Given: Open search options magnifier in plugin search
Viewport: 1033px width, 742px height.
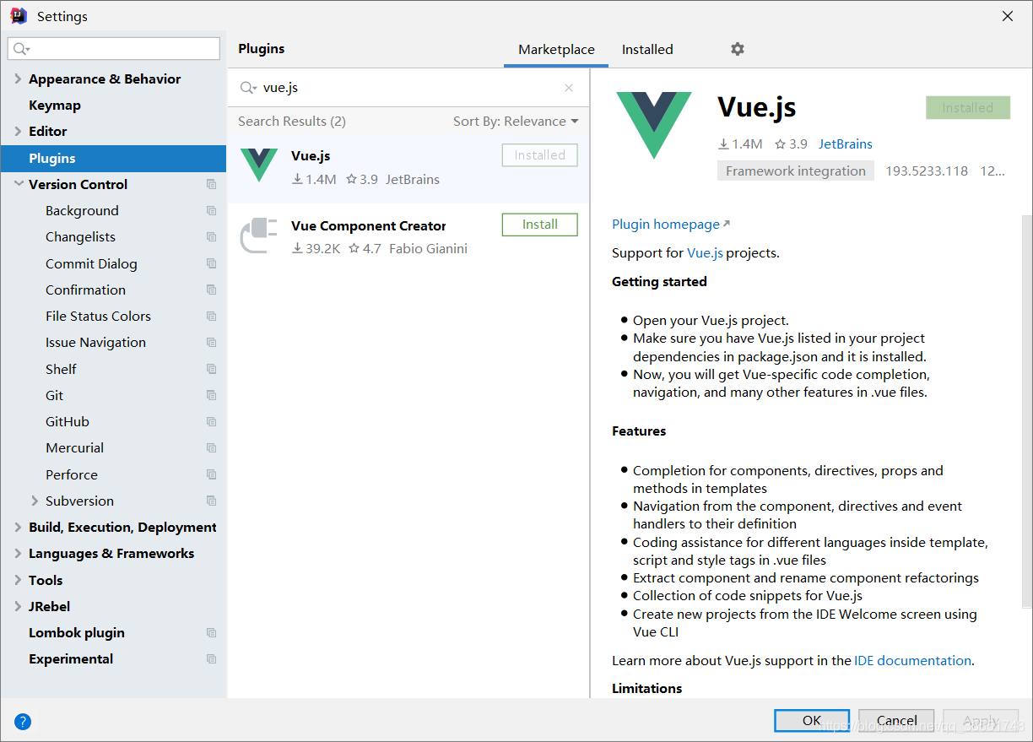Looking at the screenshot, I should 248,88.
